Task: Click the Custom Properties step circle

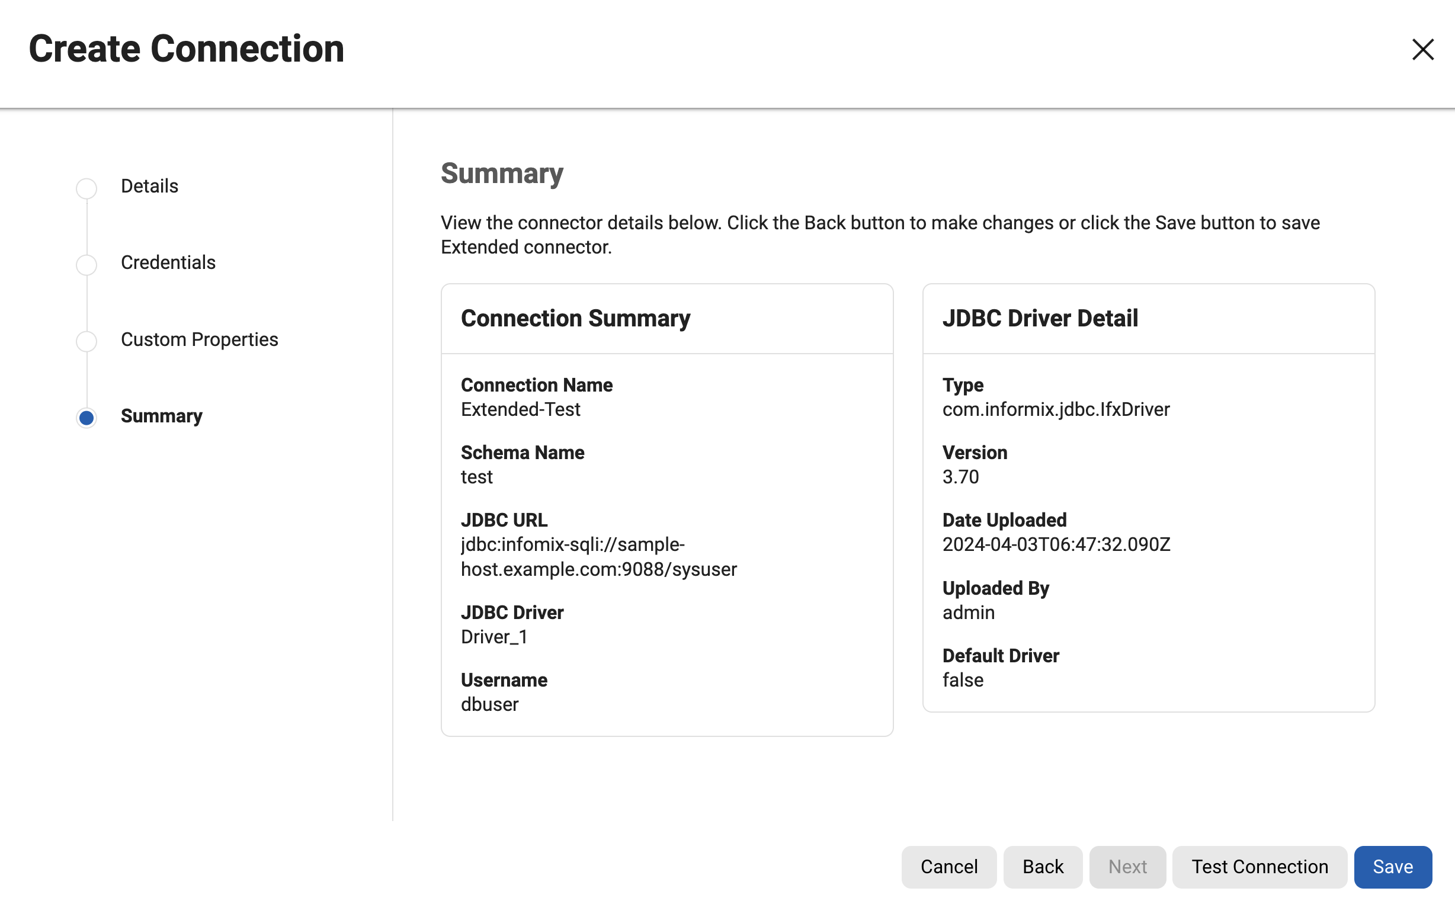Action: (86, 341)
